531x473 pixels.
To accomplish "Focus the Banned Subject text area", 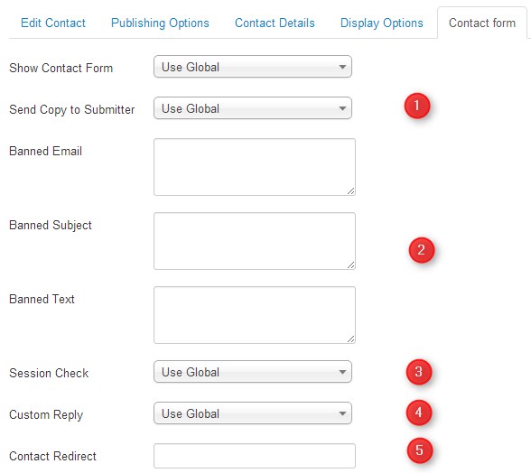I will click(x=255, y=241).
